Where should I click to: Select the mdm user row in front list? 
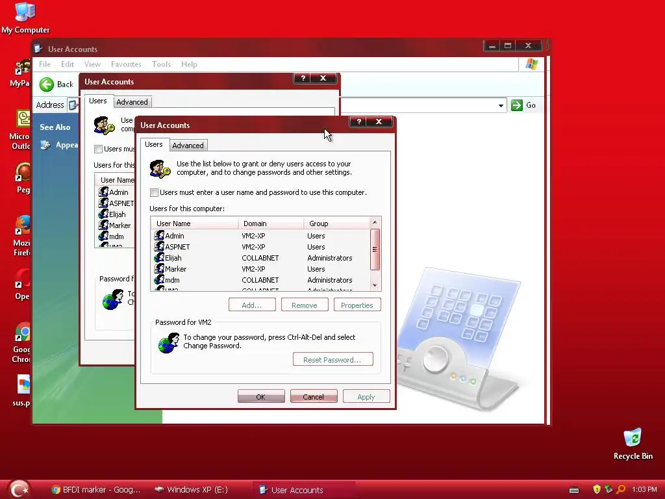pyautogui.click(x=260, y=280)
